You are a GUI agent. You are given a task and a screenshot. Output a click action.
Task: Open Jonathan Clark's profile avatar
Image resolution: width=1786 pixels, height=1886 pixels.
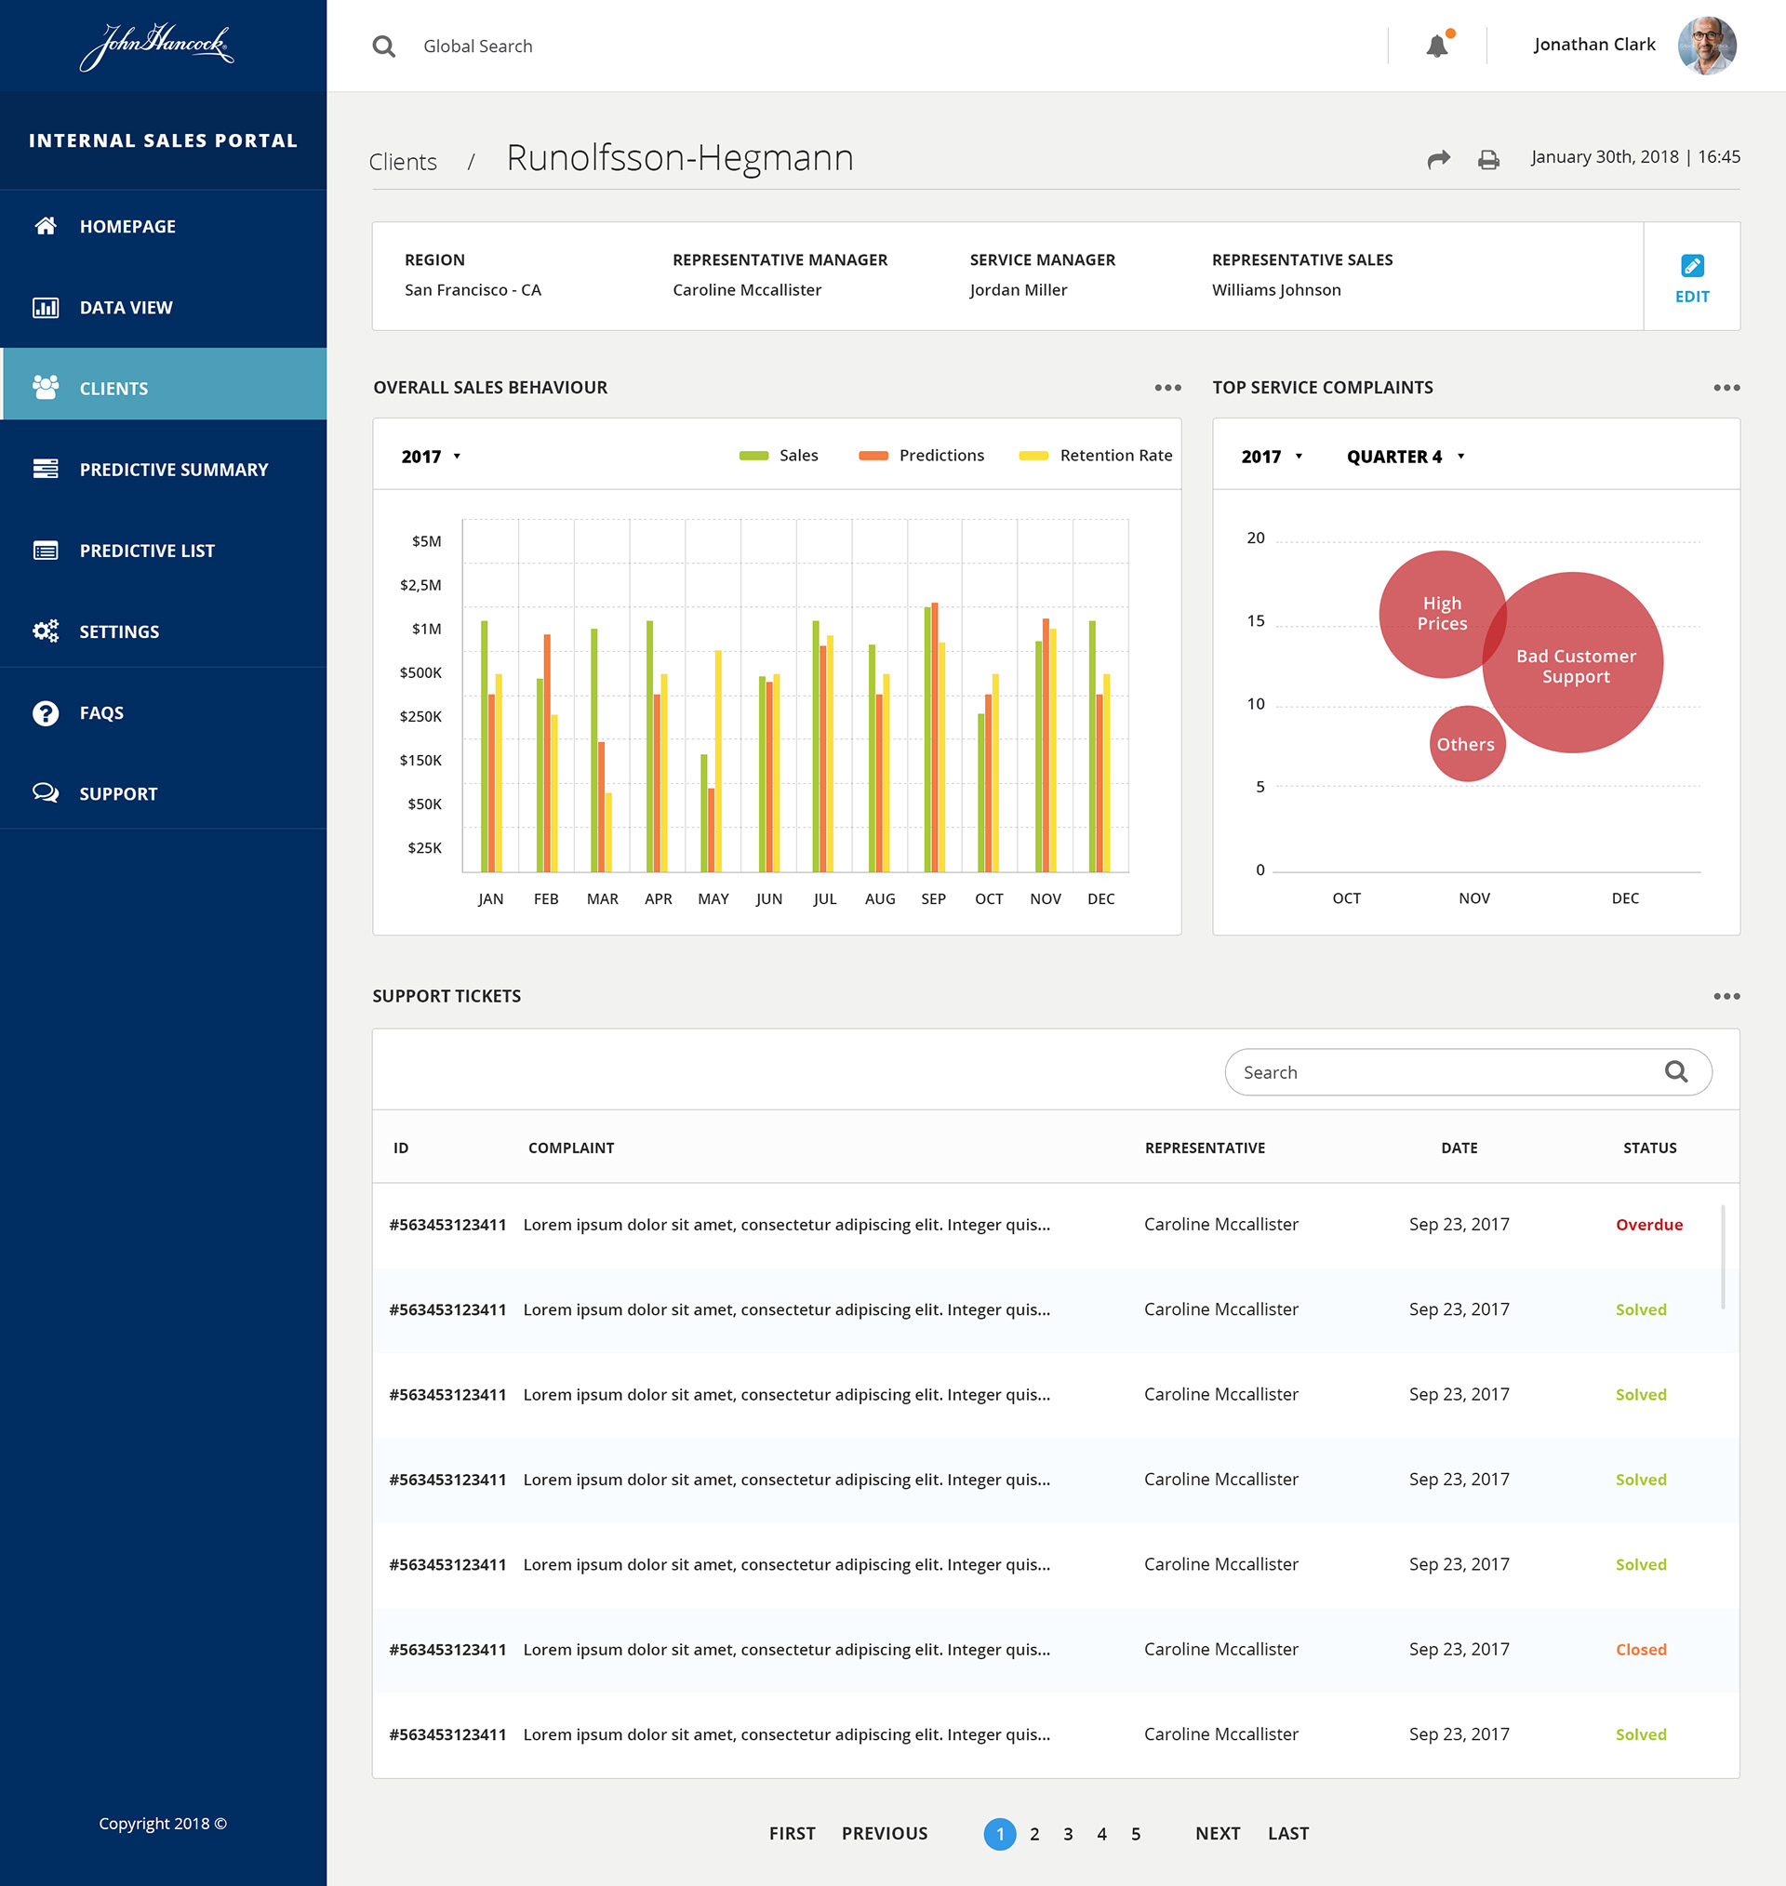tap(1706, 45)
